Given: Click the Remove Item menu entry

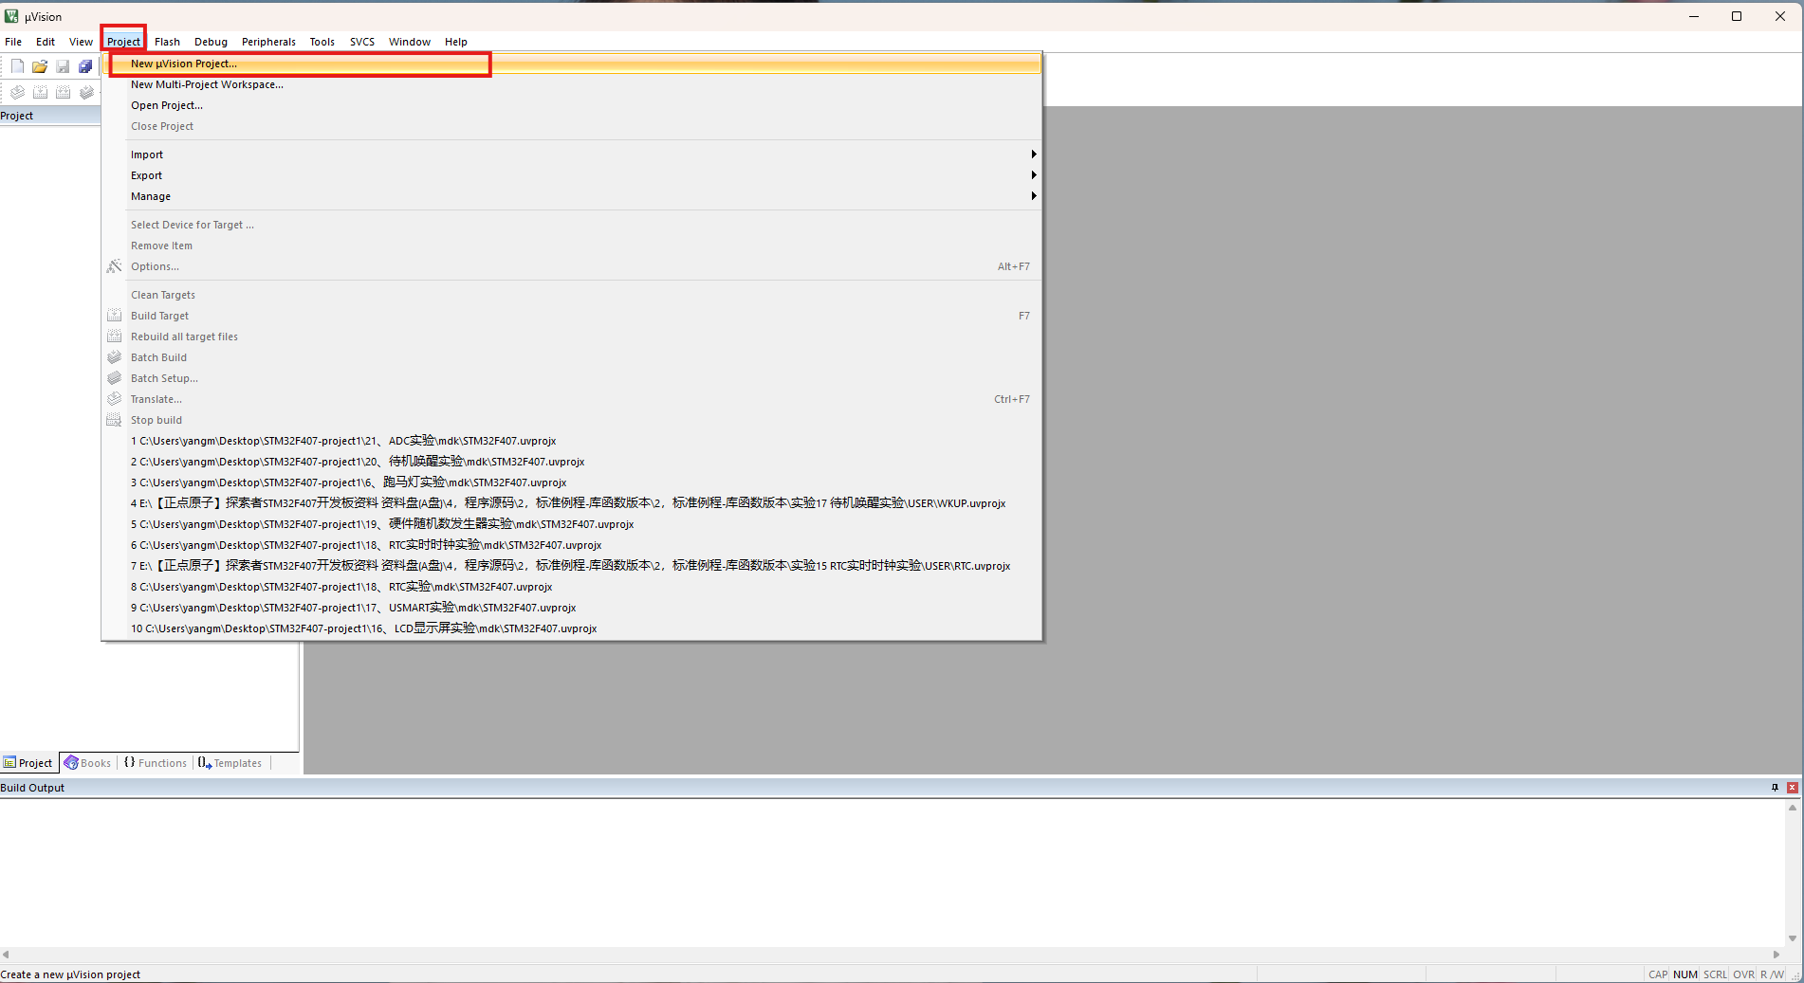Looking at the screenshot, I should tap(572, 246).
